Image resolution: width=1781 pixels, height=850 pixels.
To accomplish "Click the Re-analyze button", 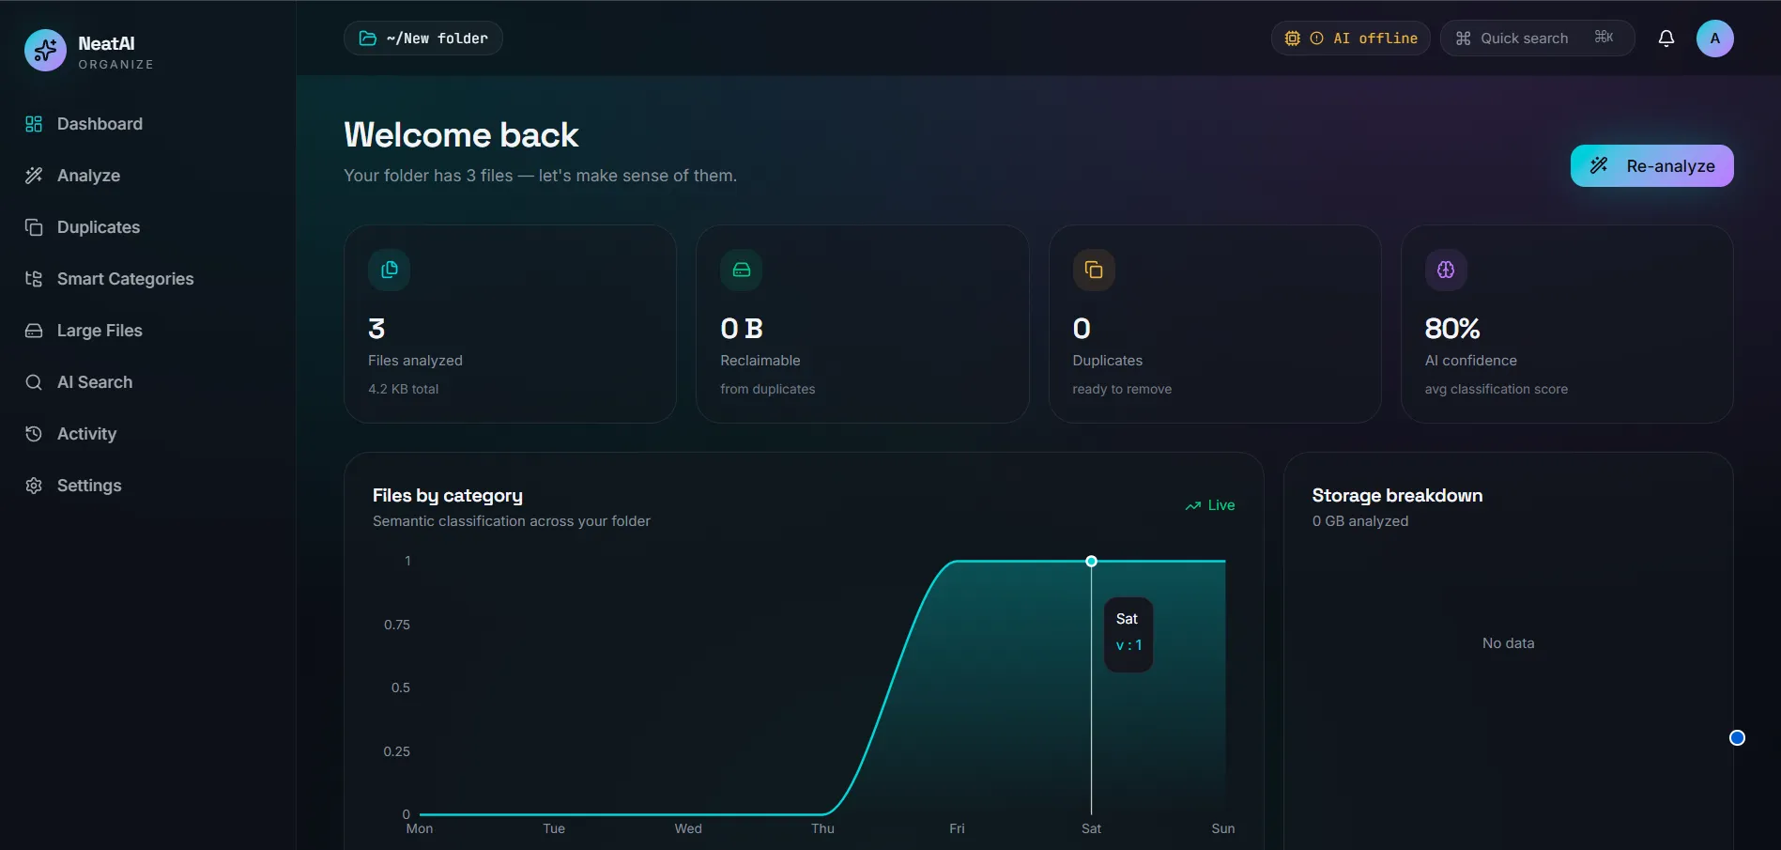I will pyautogui.click(x=1651, y=166).
